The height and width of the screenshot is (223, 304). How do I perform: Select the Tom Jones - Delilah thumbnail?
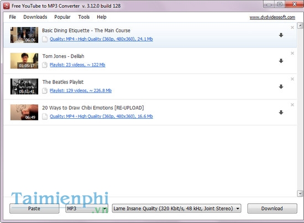tap(24, 61)
